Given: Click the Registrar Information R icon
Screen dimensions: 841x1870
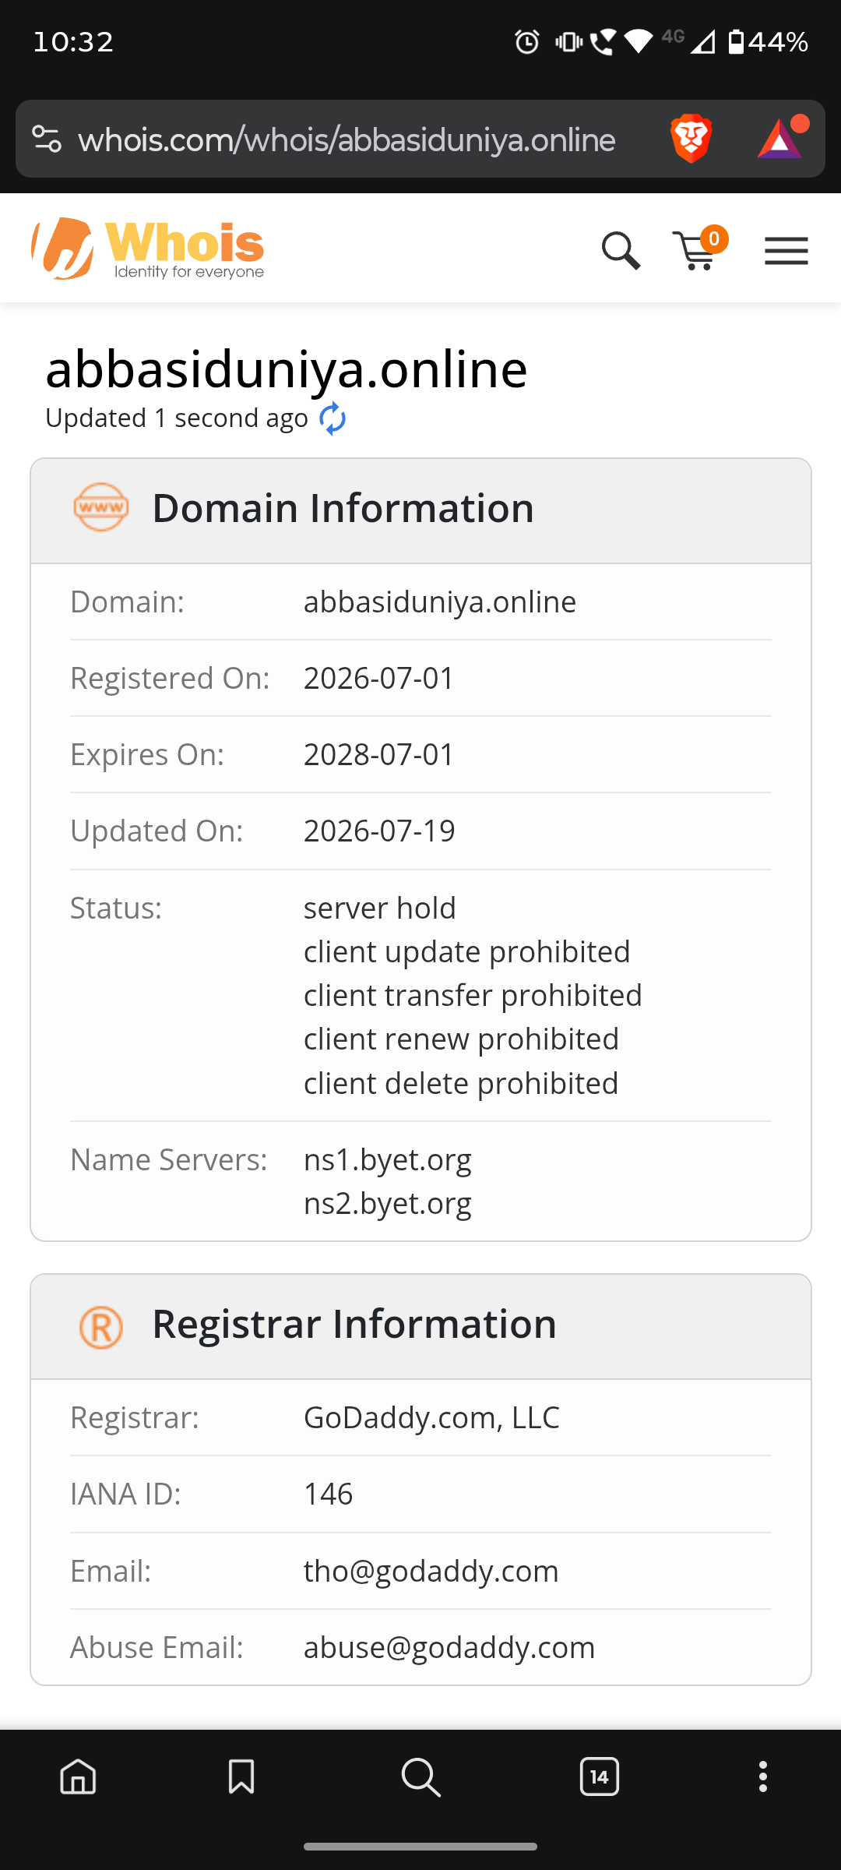Looking at the screenshot, I should [101, 1327].
